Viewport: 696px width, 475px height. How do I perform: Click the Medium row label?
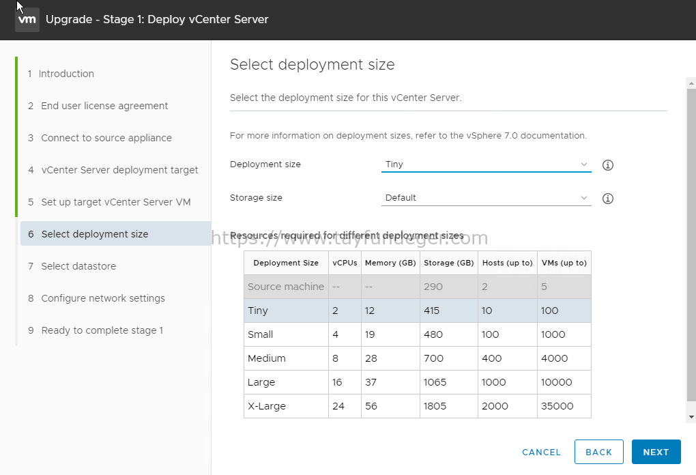(x=267, y=358)
